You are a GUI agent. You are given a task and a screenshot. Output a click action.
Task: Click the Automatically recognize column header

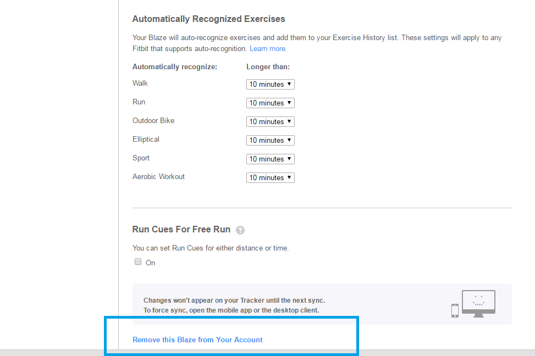[x=175, y=67]
